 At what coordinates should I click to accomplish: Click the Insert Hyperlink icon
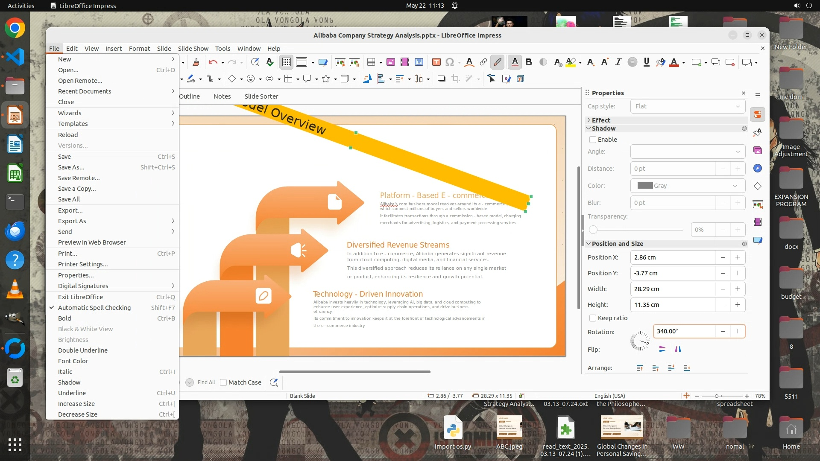point(483,62)
